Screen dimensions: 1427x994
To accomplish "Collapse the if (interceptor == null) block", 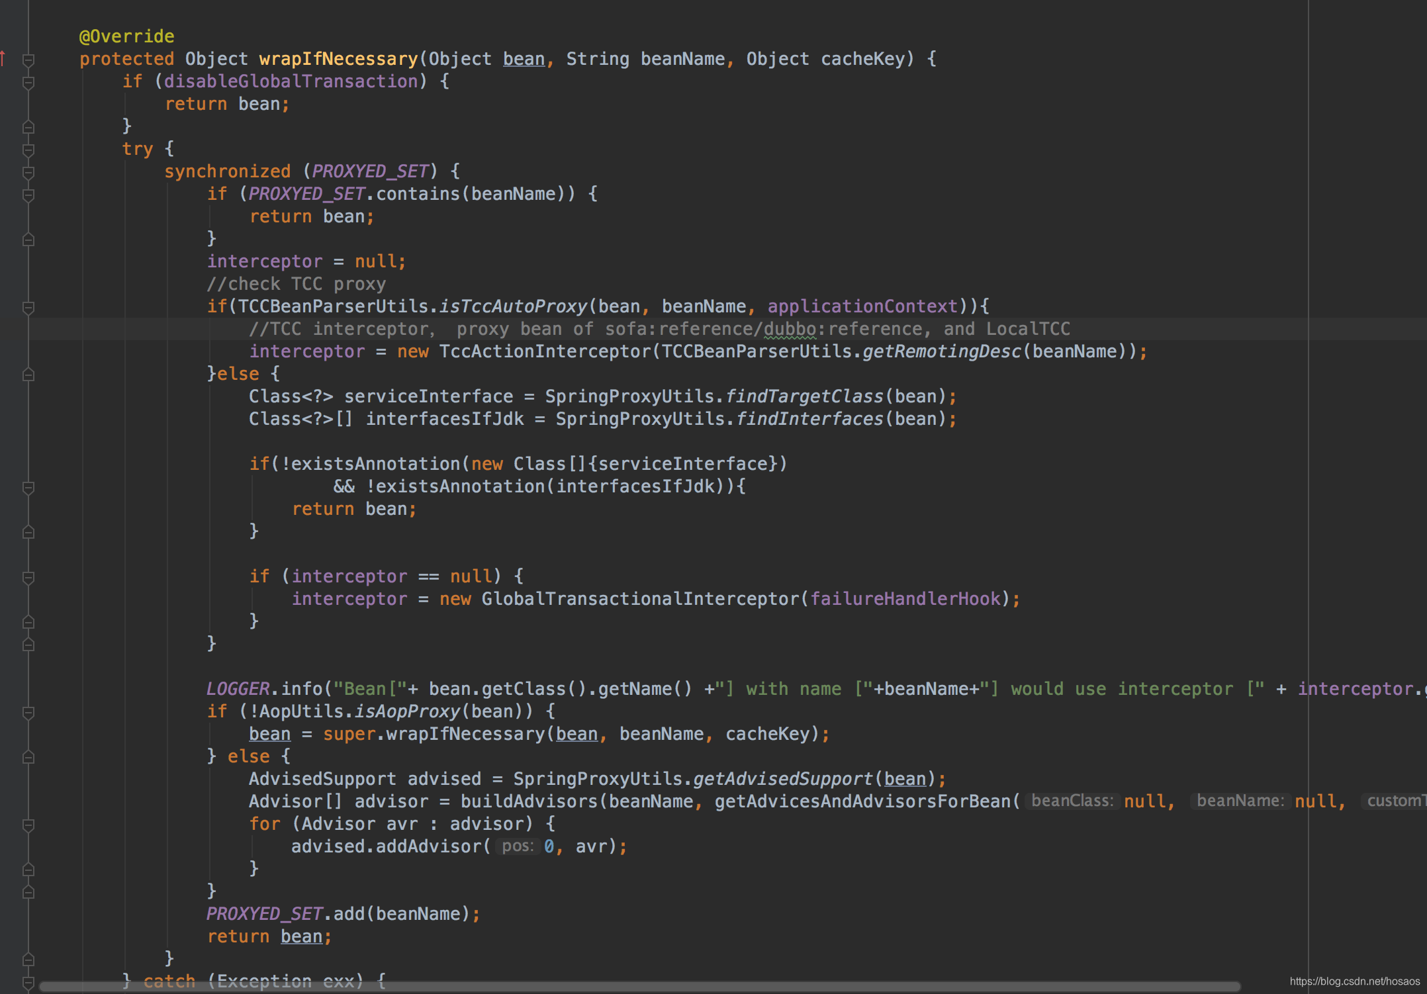I will (28, 577).
